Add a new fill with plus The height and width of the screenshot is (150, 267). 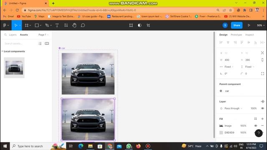[262, 119]
